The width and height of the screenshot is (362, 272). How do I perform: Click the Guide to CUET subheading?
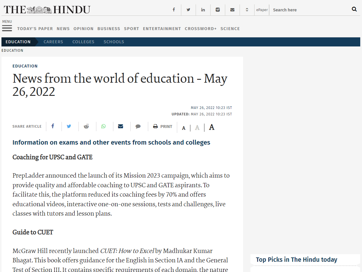coord(33,232)
